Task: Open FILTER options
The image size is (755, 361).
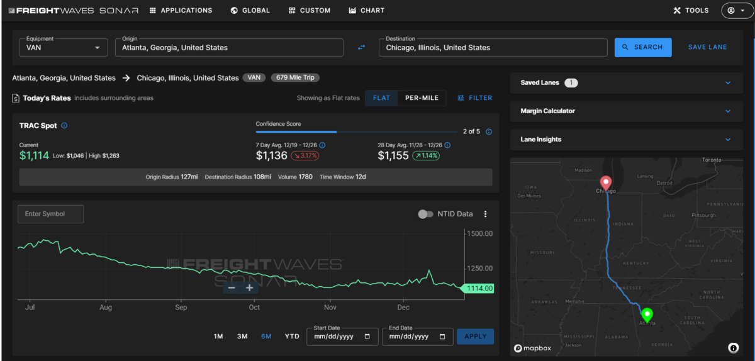Action: click(x=475, y=98)
